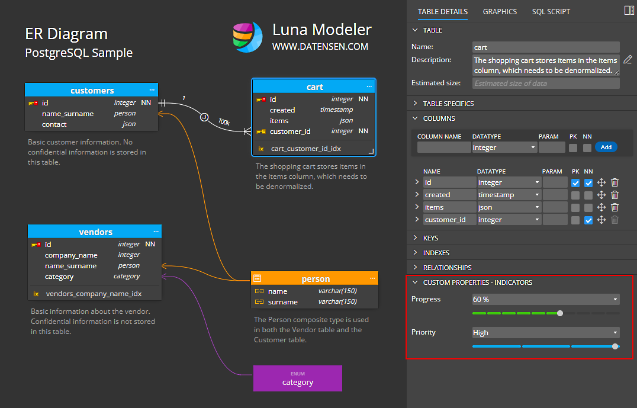637x408 pixels.
Task: Click the Add column button
Action: click(606, 147)
